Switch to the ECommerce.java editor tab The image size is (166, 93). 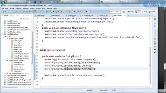(x=86, y=16)
